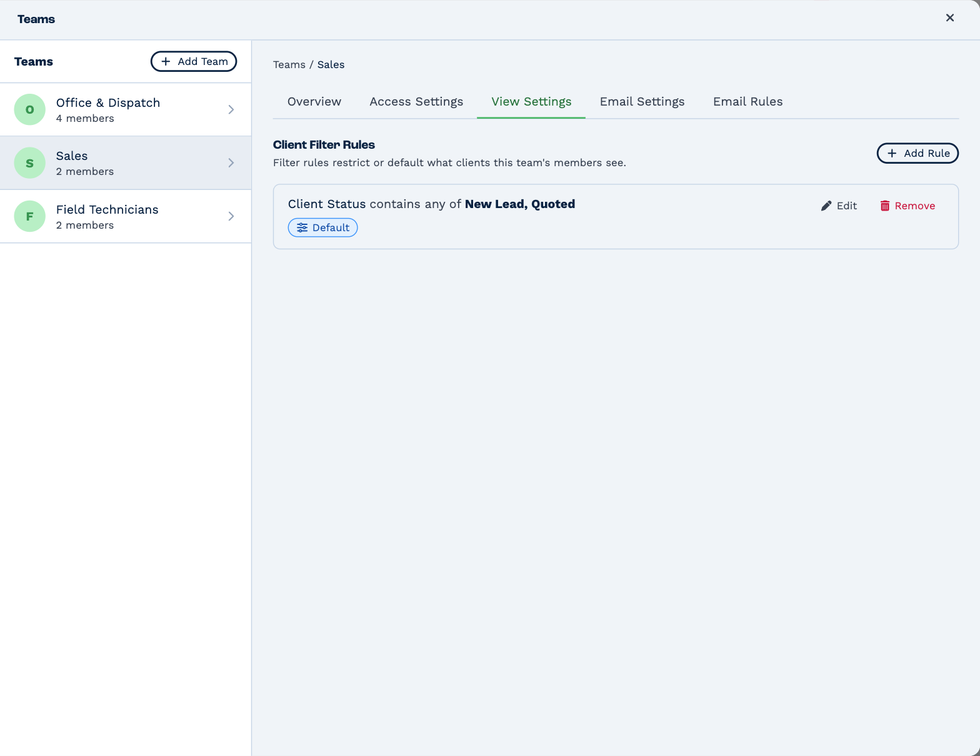Screen dimensions: 980x756
Task: Click the rule text 'Client Status contains any of'
Action: click(x=374, y=204)
